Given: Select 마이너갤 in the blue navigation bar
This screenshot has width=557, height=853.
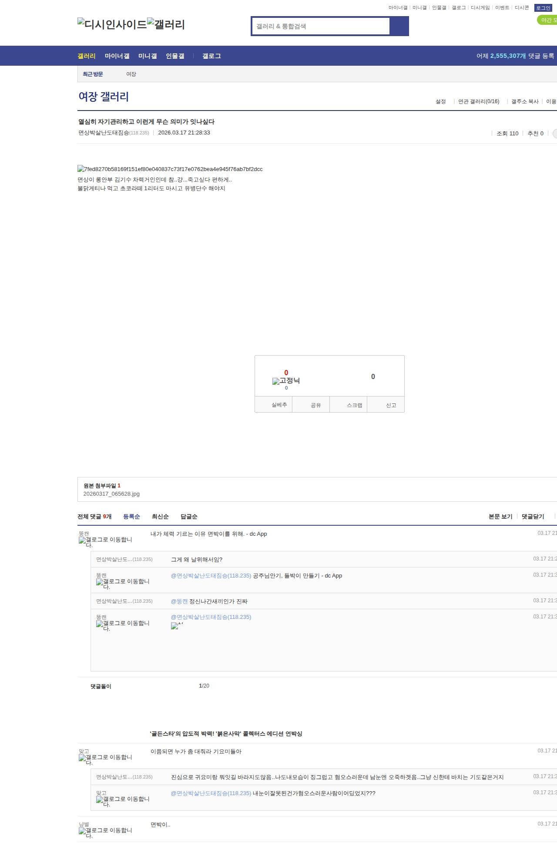Looking at the screenshot, I should pos(117,56).
